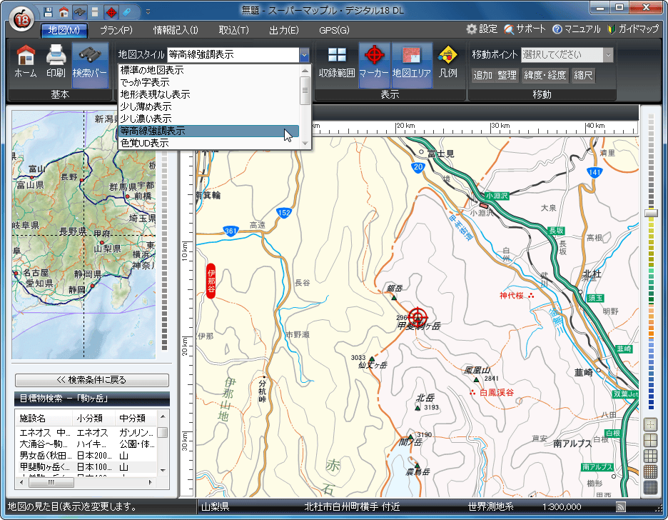Viewport: 668px width, 520px height.
Task: Click the ホーム home ribbon button
Action: click(x=26, y=62)
